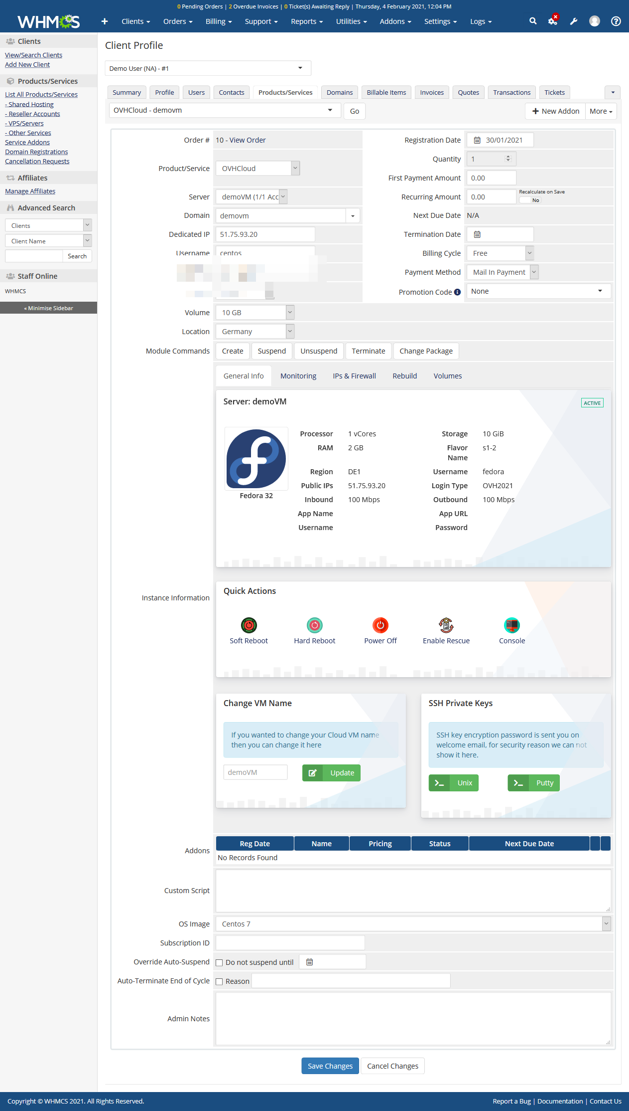This screenshot has height=1111, width=629.
Task: Open the Billing Cycle dropdown
Action: pyautogui.click(x=500, y=253)
